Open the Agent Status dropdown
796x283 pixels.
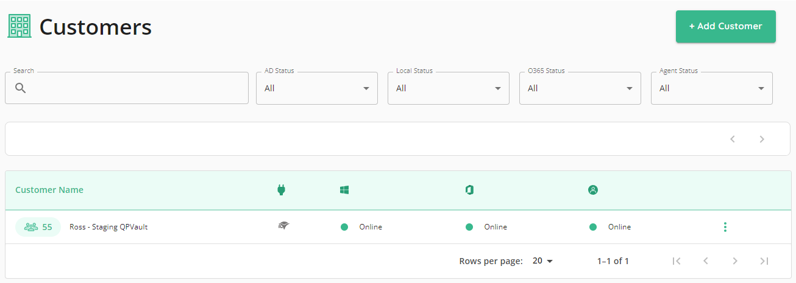tap(712, 88)
